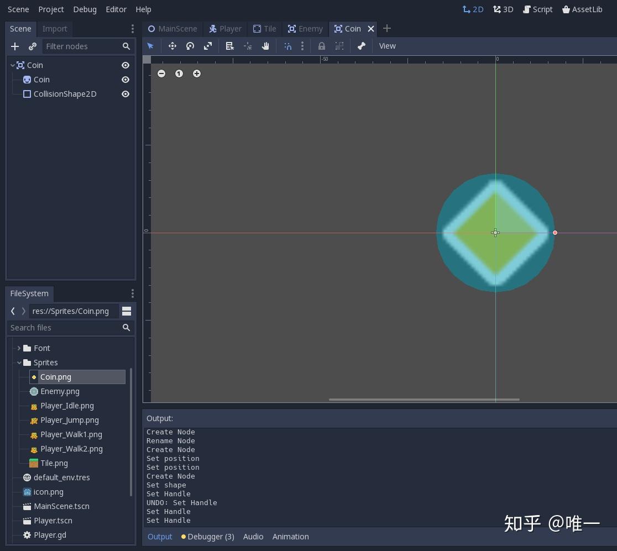Activate the Rotate Mode tool
Image resolution: width=617 pixels, height=551 pixels.
pos(190,46)
